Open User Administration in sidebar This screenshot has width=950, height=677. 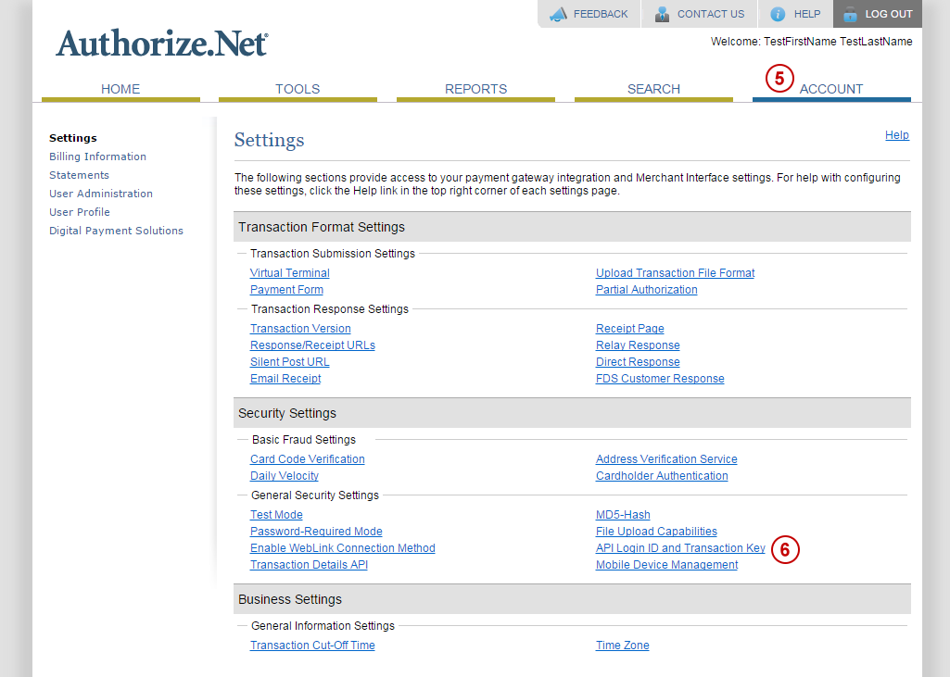coord(101,194)
